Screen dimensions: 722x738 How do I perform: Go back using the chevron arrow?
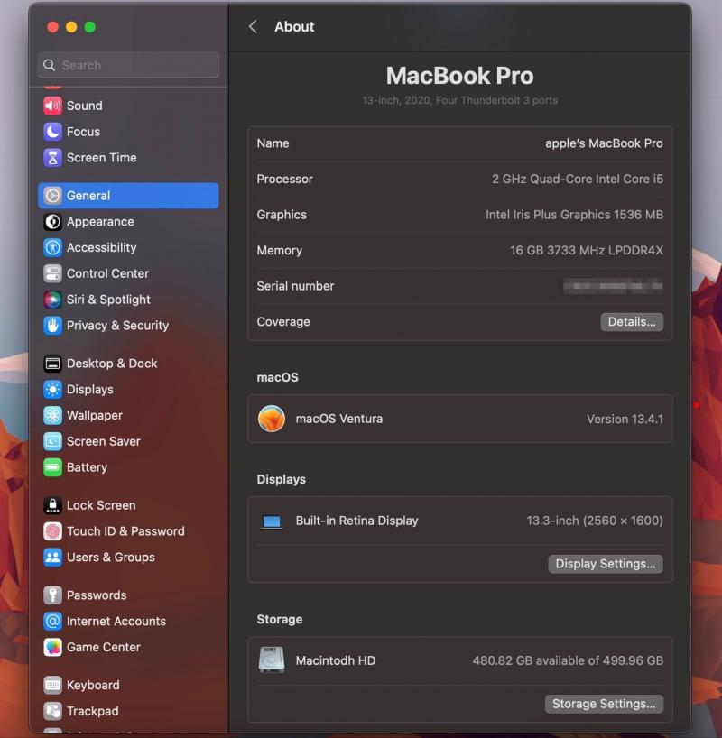click(253, 27)
